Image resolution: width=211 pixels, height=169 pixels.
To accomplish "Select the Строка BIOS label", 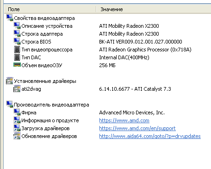I will pos(36,42).
